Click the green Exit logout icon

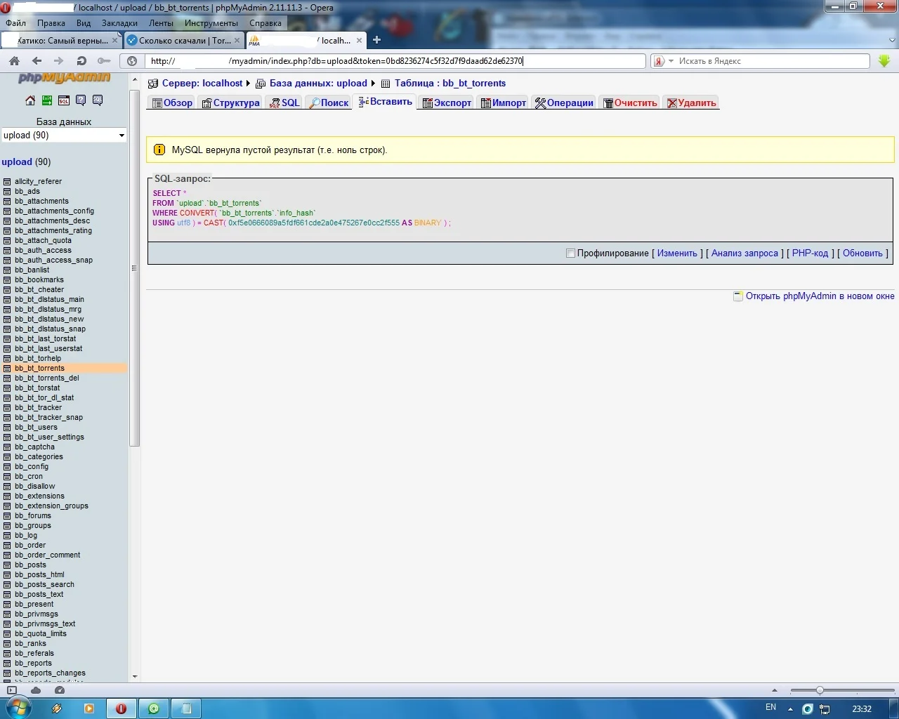pyautogui.click(x=47, y=100)
